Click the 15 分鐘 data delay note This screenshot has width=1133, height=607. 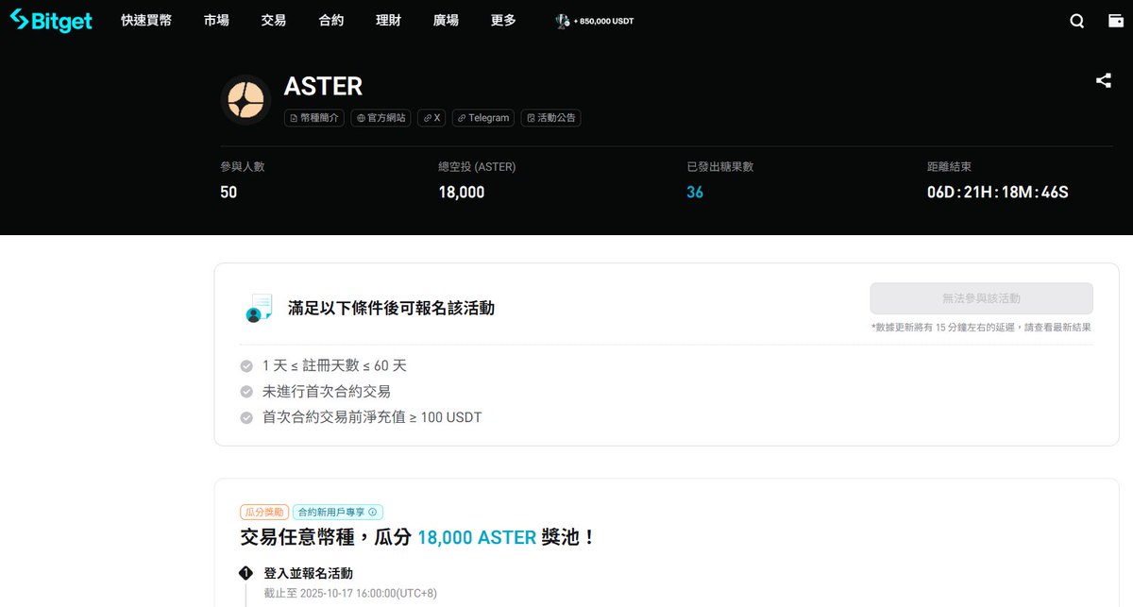[981, 328]
